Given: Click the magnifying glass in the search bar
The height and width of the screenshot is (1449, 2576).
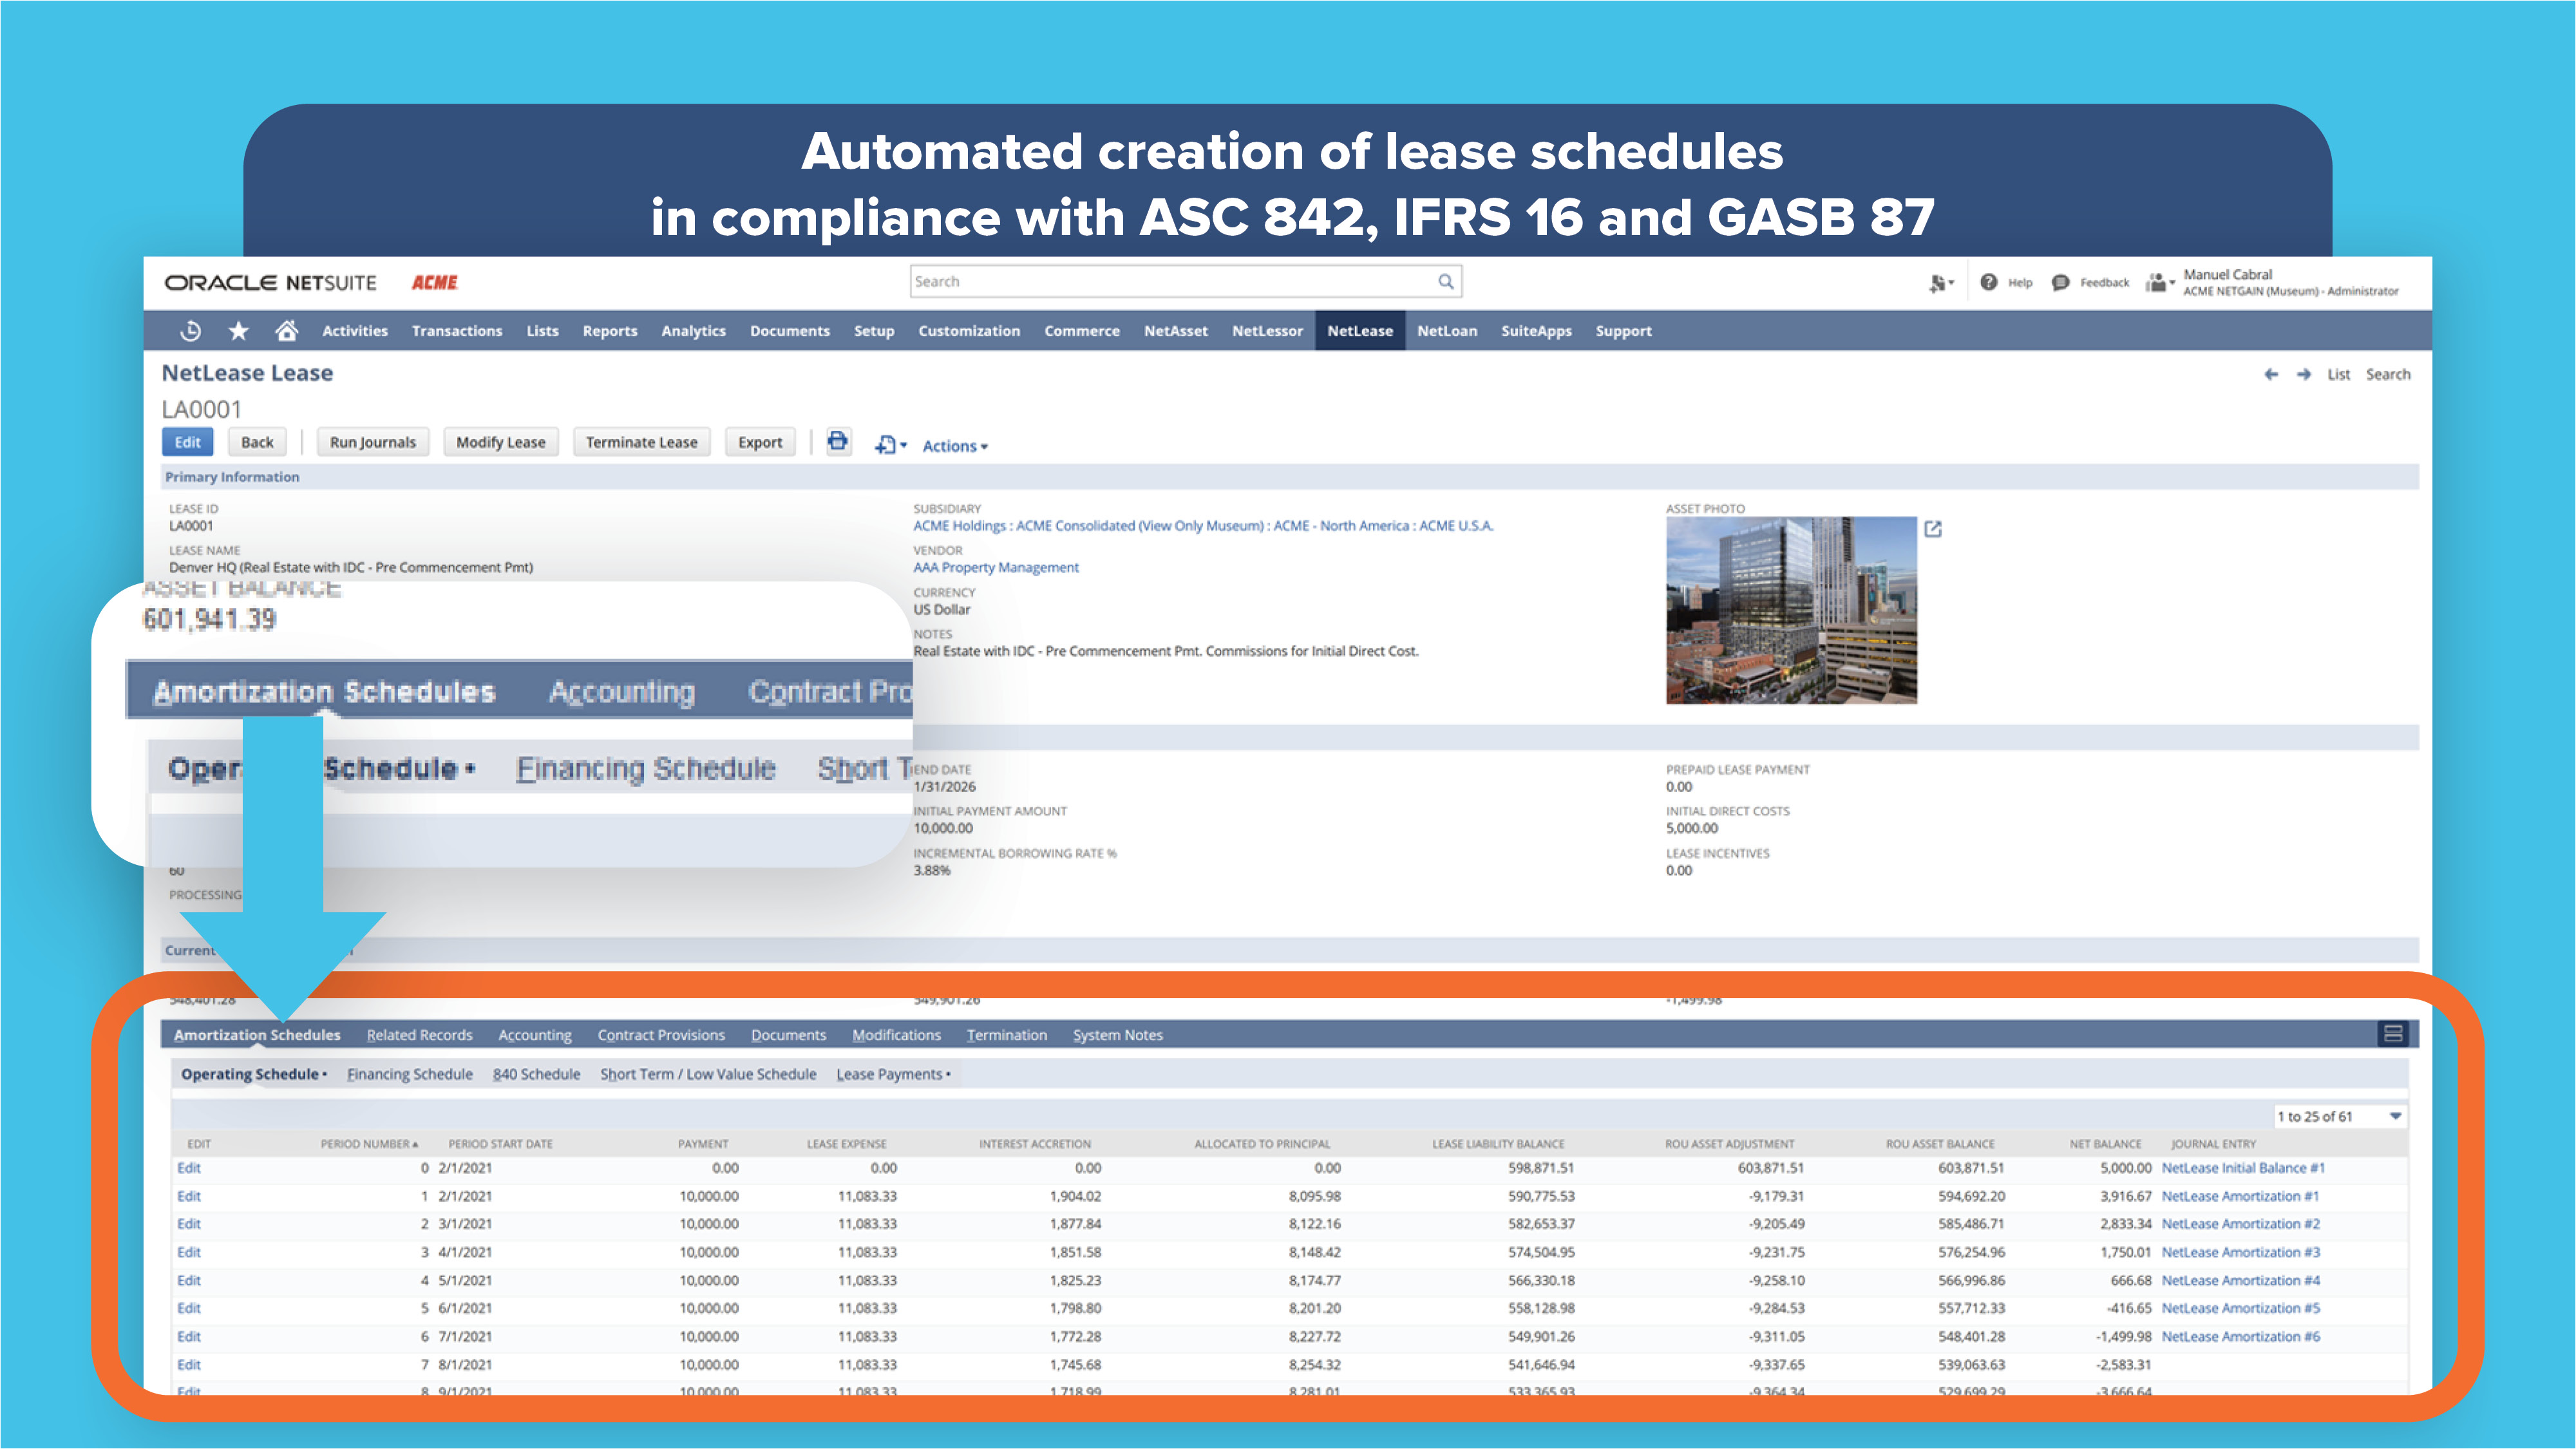Looking at the screenshot, I should tap(1446, 281).
